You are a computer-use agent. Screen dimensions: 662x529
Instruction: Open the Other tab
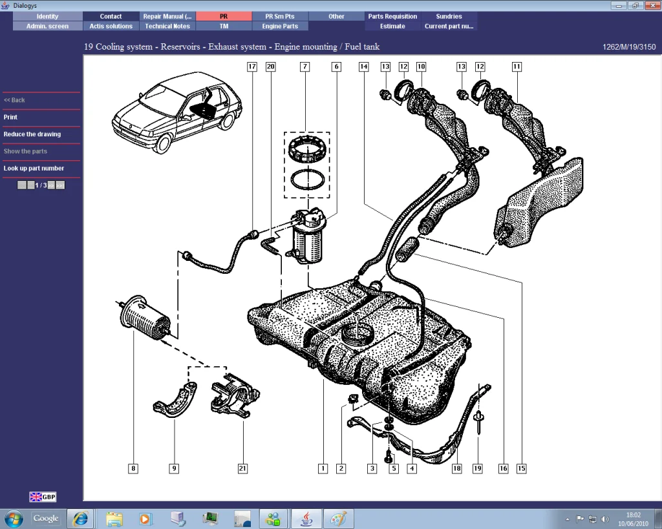click(x=336, y=16)
